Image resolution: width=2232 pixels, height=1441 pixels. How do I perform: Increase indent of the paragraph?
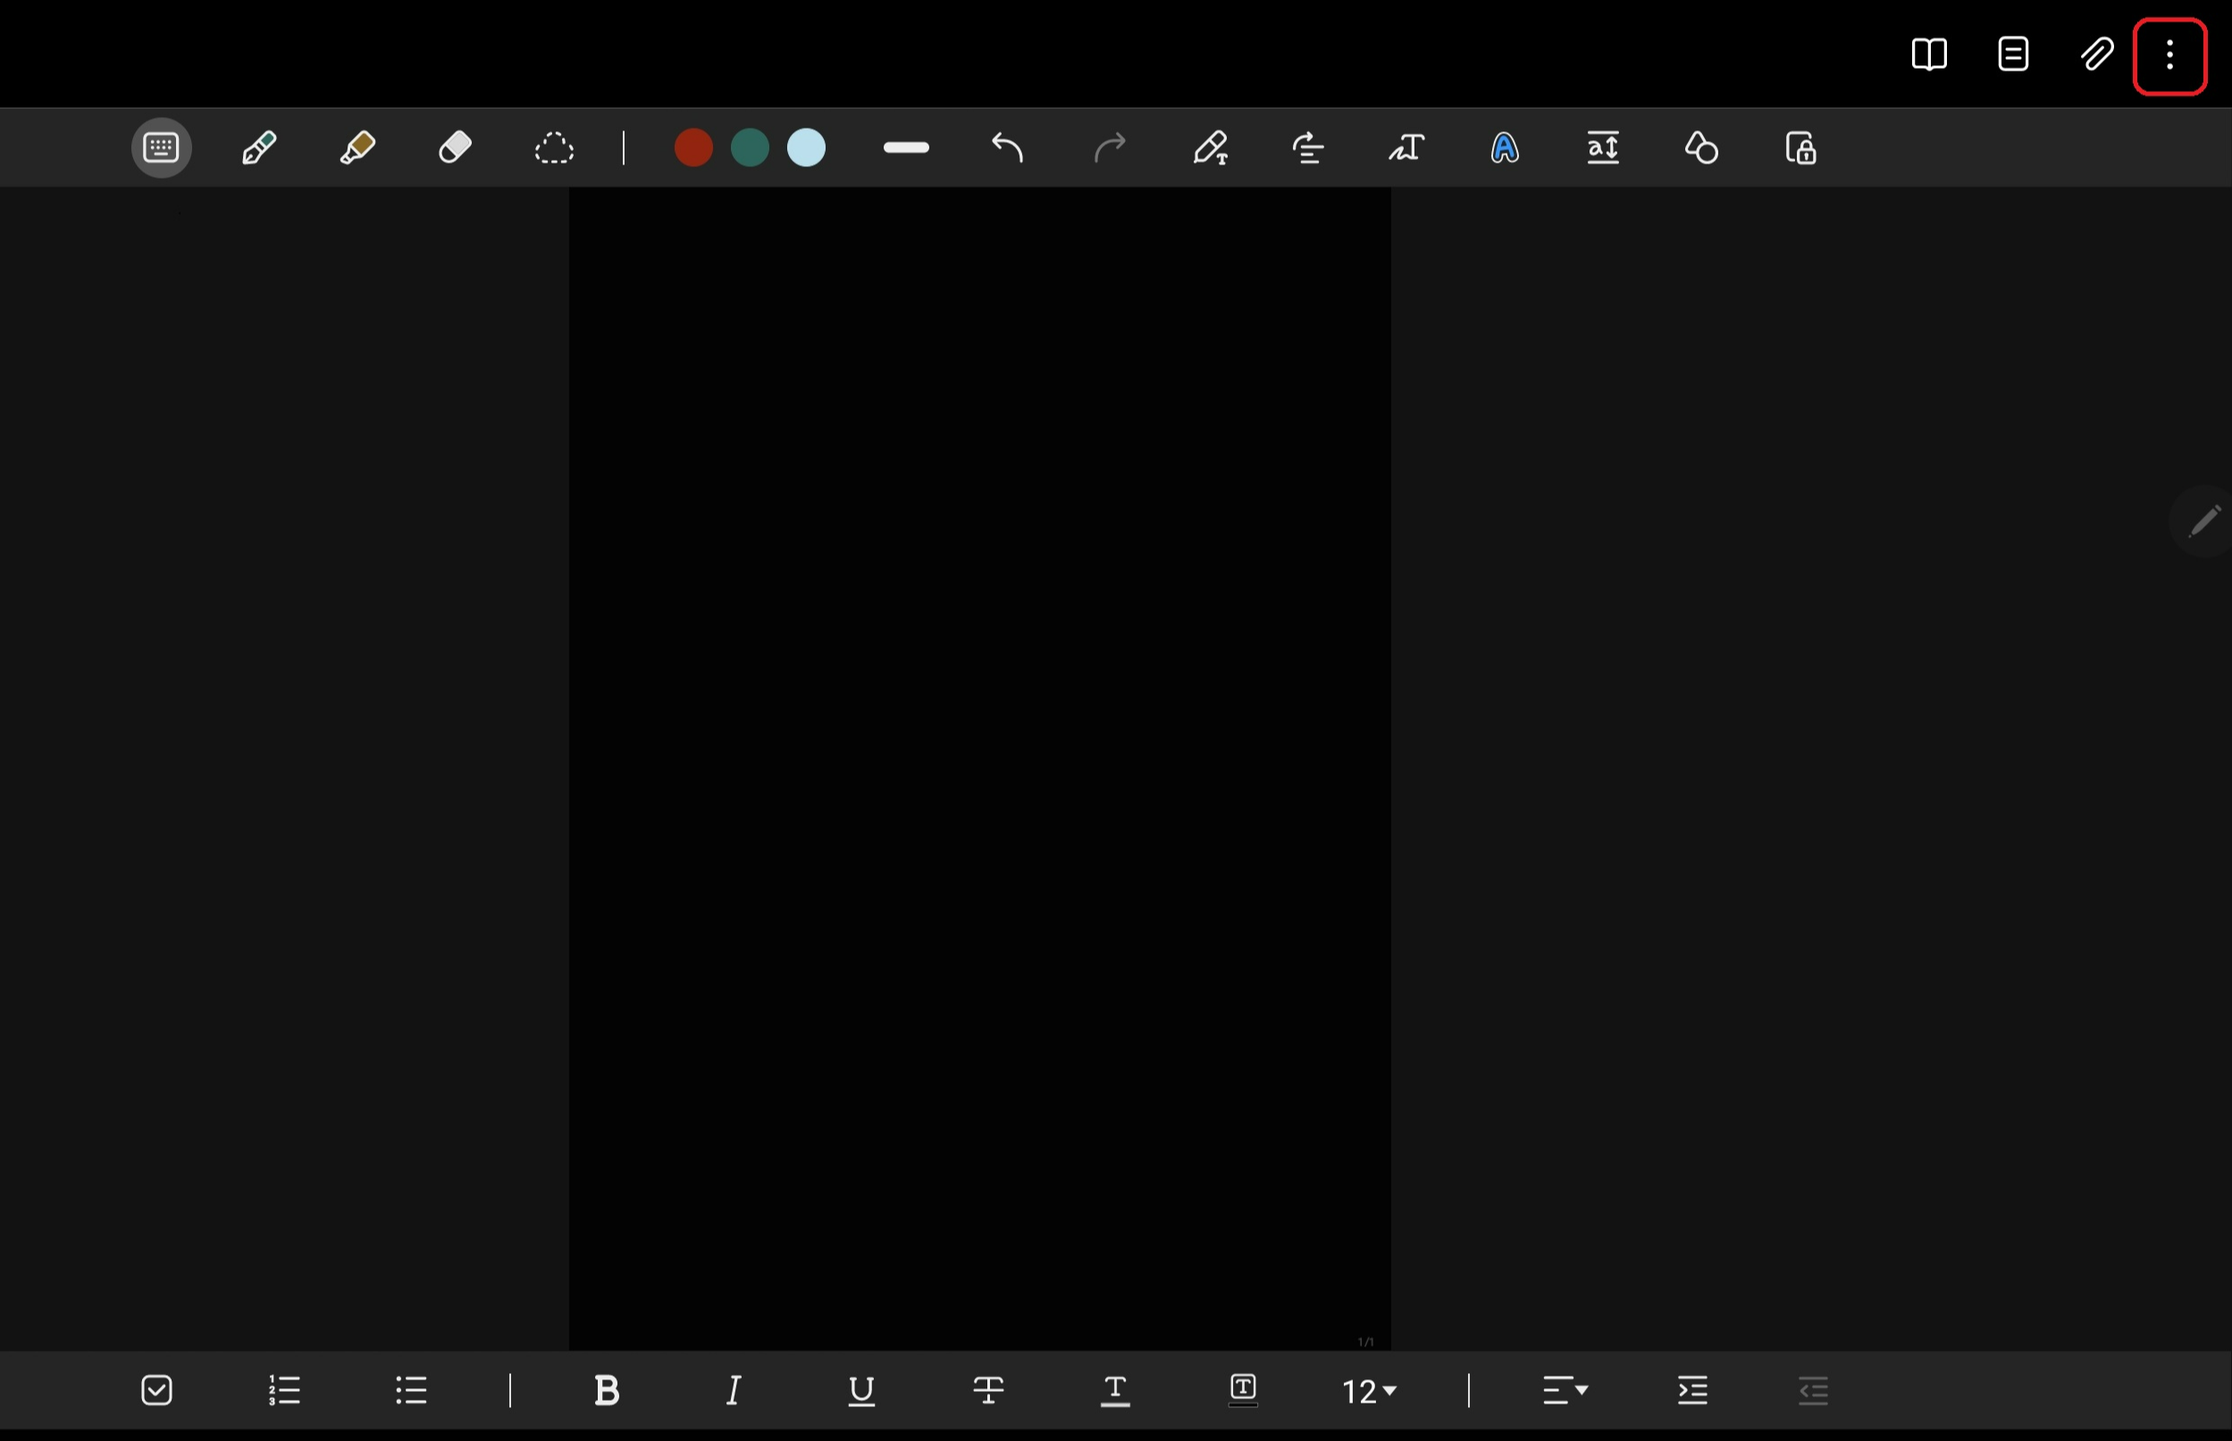click(1692, 1390)
